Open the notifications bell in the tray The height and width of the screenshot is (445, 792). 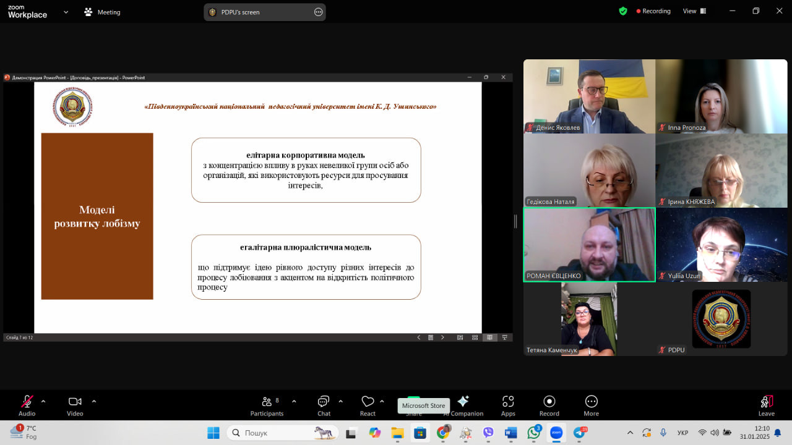point(778,433)
